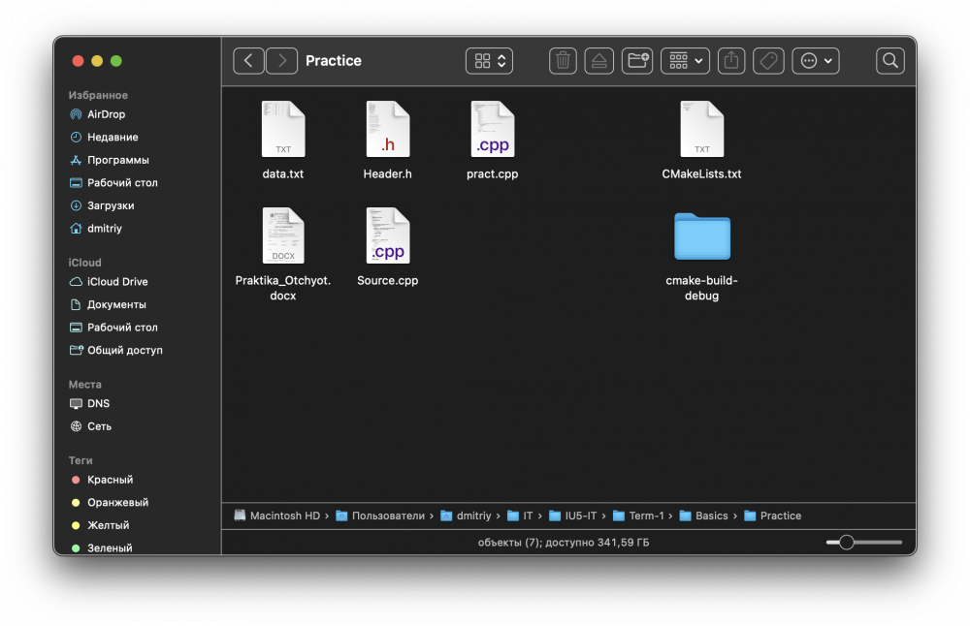Screen dimensions: 970x626
Task: Click the Share toolbar icon
Action: click(x=731, y=61)
